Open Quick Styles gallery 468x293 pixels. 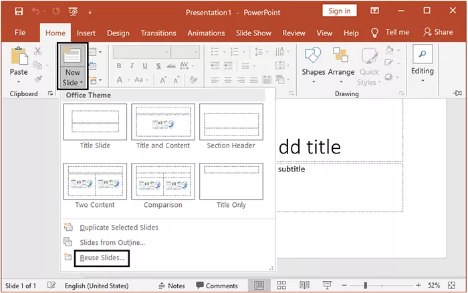click(x=370, y=66)
